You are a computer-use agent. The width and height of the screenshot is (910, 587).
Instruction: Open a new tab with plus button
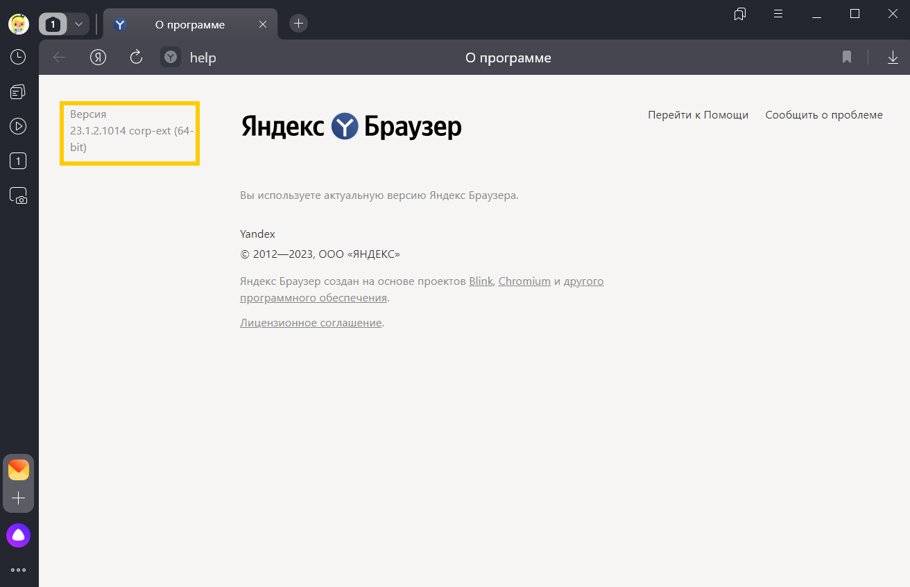tap(298, 24)
